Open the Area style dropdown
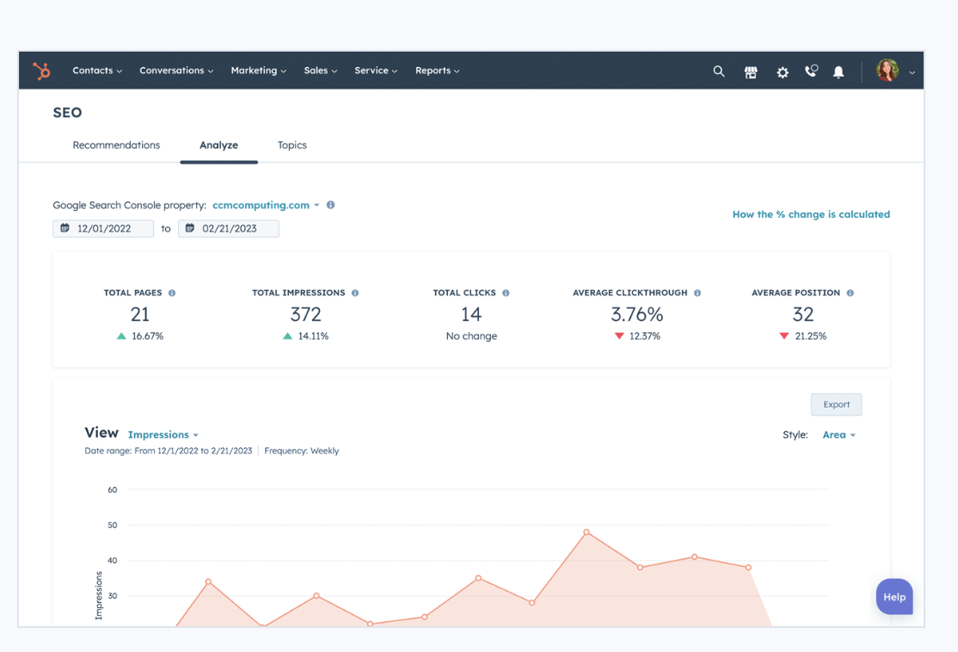This screenshot has width=958, height=652. [838, 434]
